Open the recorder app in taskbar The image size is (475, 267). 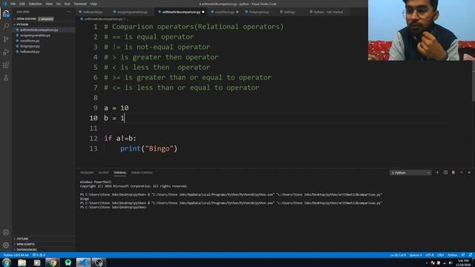pyautogui.click(x=99, y=263)
